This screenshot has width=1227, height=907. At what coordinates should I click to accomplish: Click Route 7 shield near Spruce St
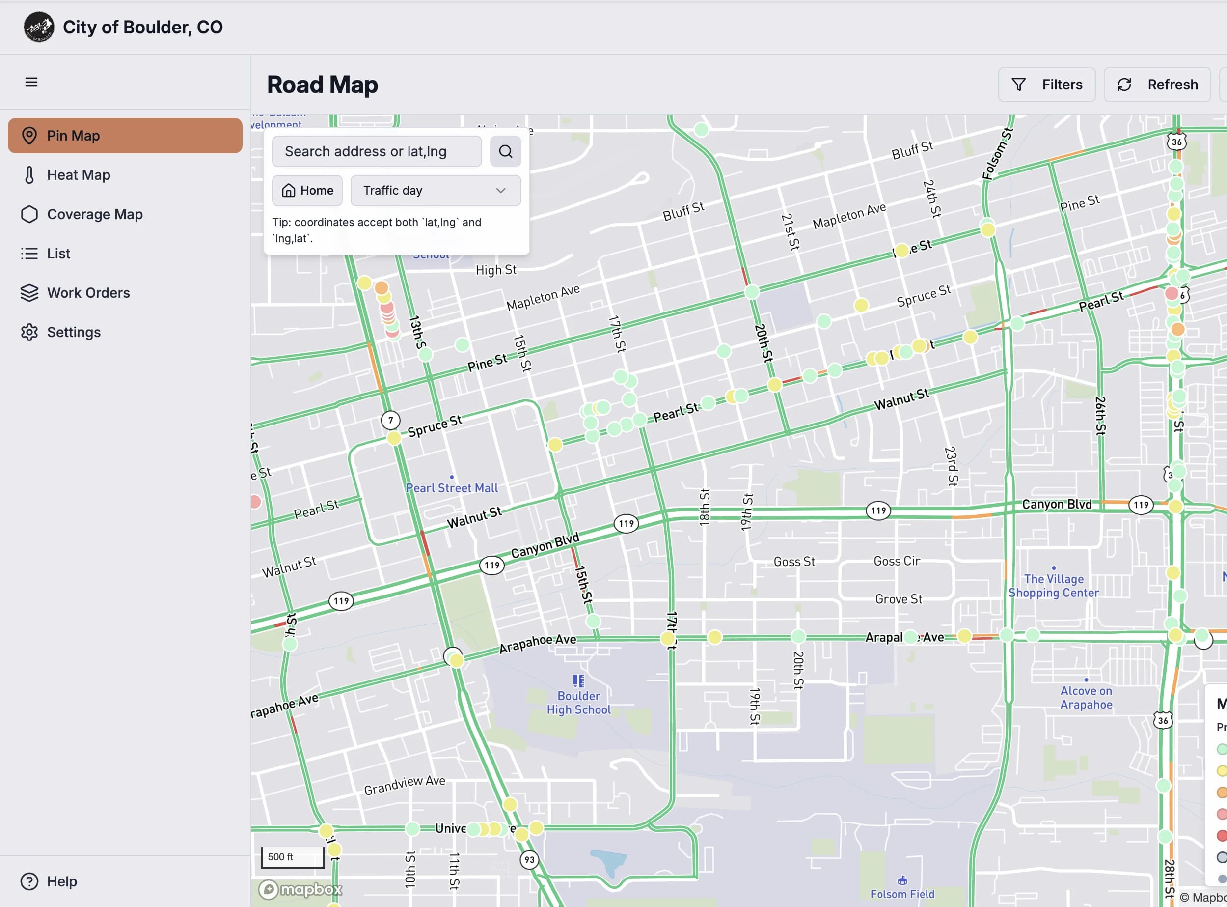[x=390, y=421]
